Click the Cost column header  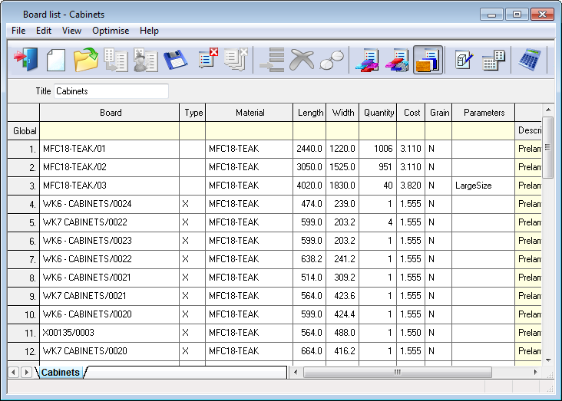pos(411,113)
